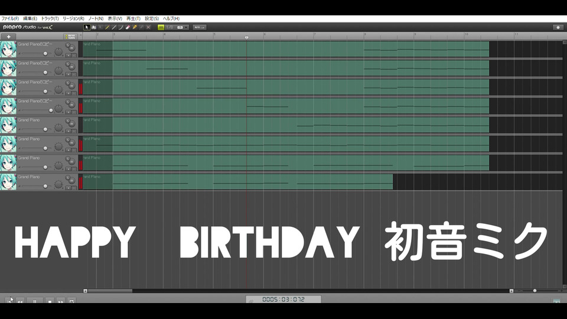The width and height of the screenshot is (567, 319).
Task: Open the ヘルプ(H) menu
Action: pos(171,18)
